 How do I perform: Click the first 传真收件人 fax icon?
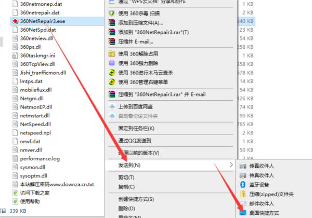point(243,166)
